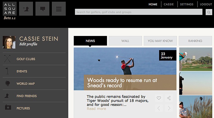Switch to the Ranking tab
This screenshot has width=214, height=118.
tap(195, 41)
